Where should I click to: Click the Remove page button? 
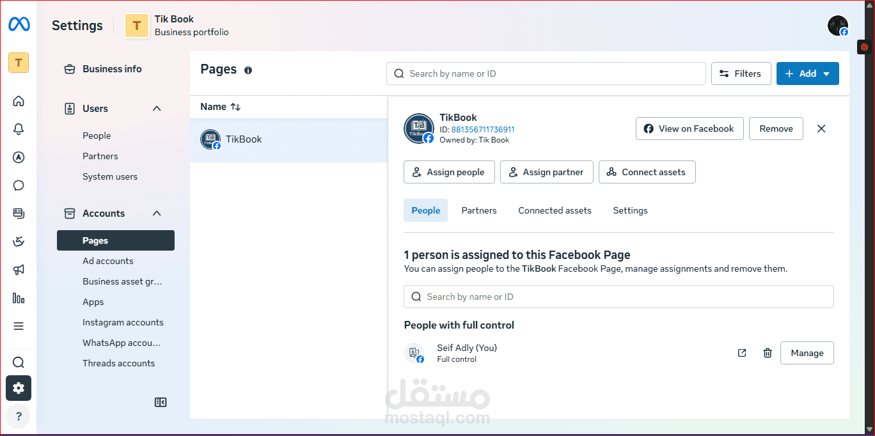tap(776, 128)
